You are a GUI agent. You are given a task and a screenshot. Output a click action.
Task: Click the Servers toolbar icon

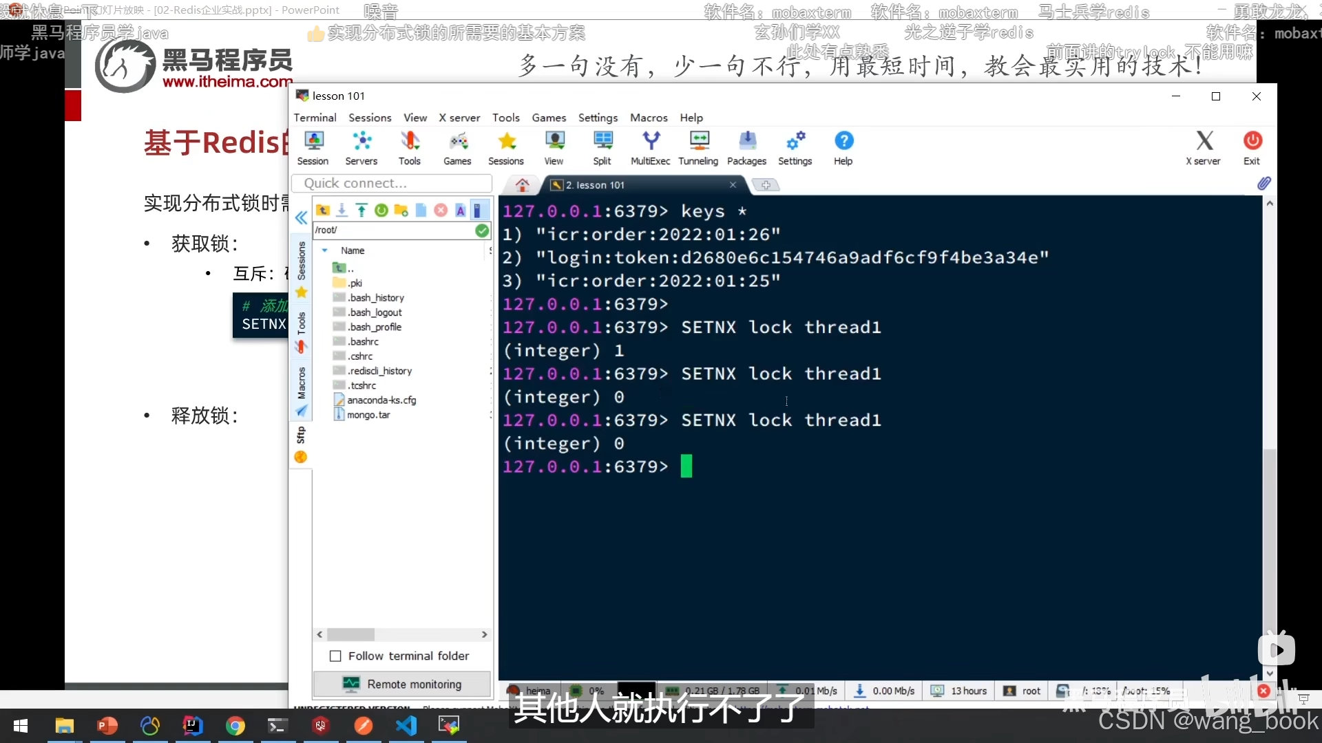tap(361, 148)
